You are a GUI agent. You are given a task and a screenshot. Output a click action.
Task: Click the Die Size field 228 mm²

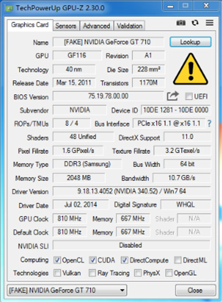pos(148,69)
